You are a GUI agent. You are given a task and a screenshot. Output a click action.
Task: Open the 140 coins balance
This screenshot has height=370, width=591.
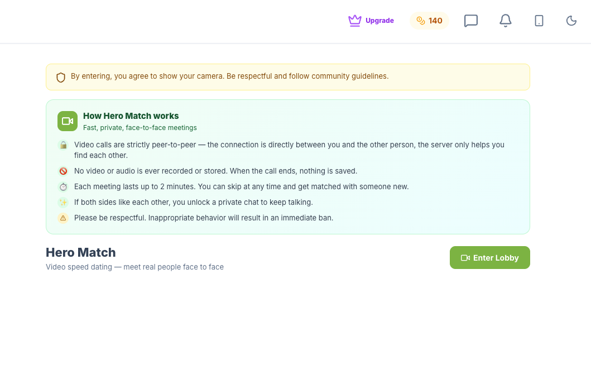click(429, 21)
